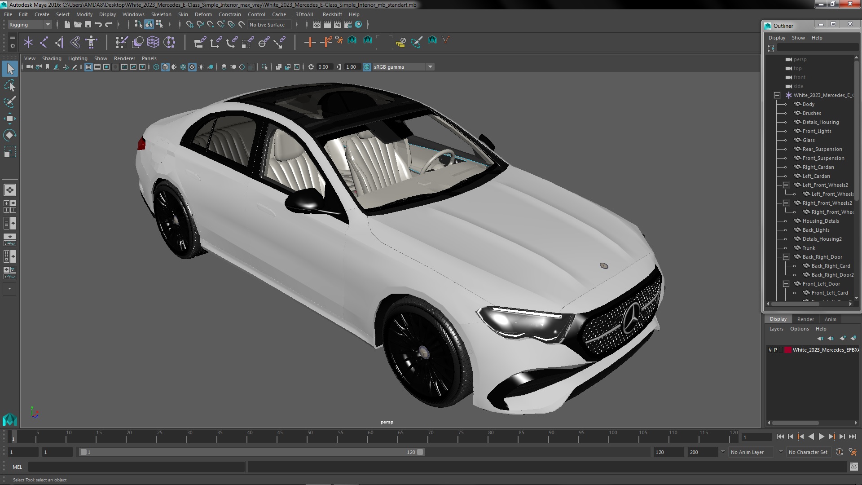Activate the Lasso select tool
Screen dimensions: 862x485
tap(10, 85)
